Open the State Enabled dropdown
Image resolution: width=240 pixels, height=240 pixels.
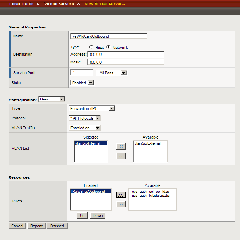(82, 83)
